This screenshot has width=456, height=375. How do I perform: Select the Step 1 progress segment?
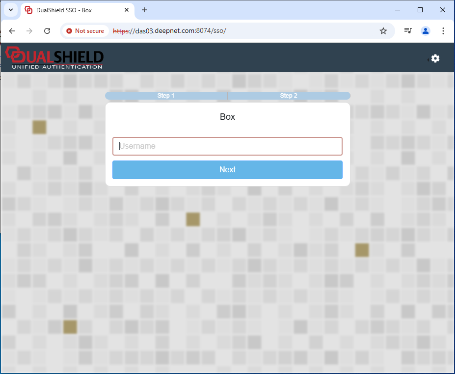point(166,96)
